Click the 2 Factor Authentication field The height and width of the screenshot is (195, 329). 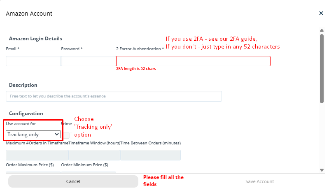(x=193, y=61)
